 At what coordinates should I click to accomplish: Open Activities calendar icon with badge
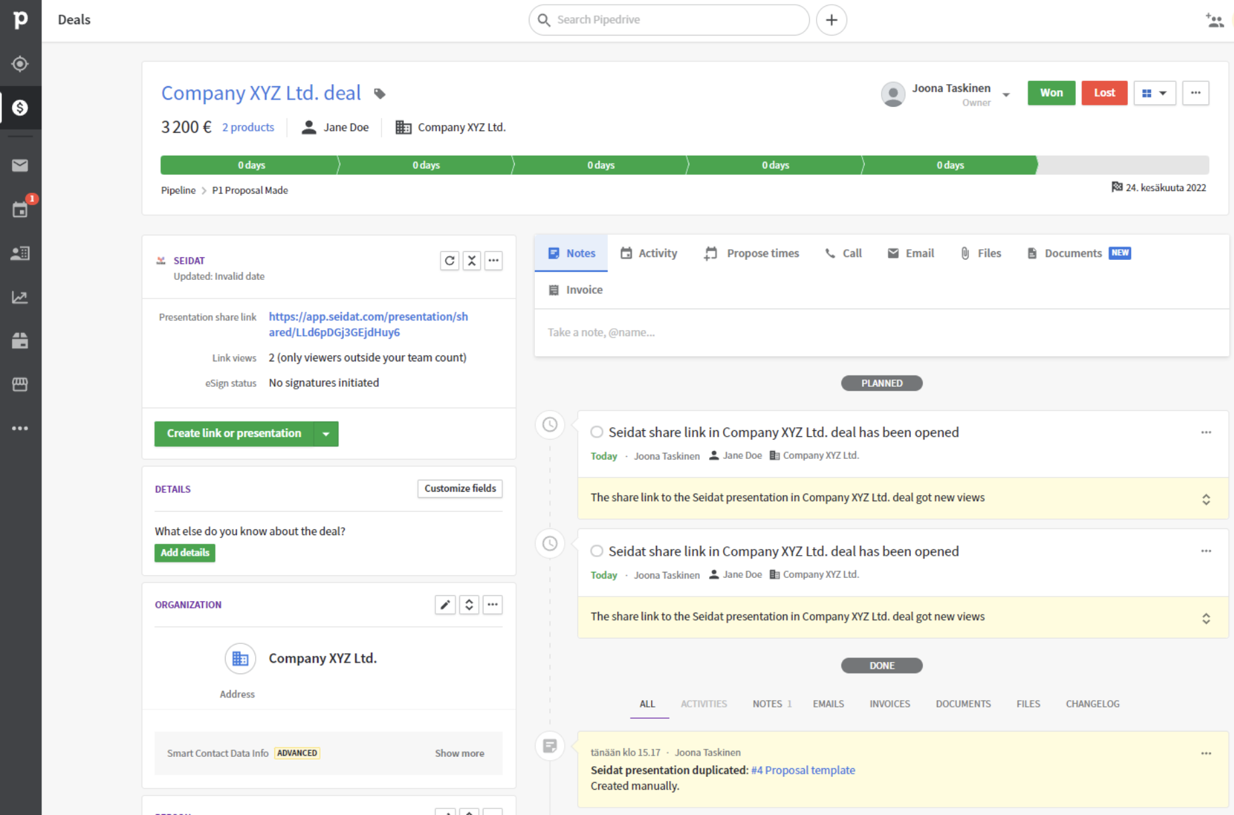pyautogui.click(x=20, y=210)
